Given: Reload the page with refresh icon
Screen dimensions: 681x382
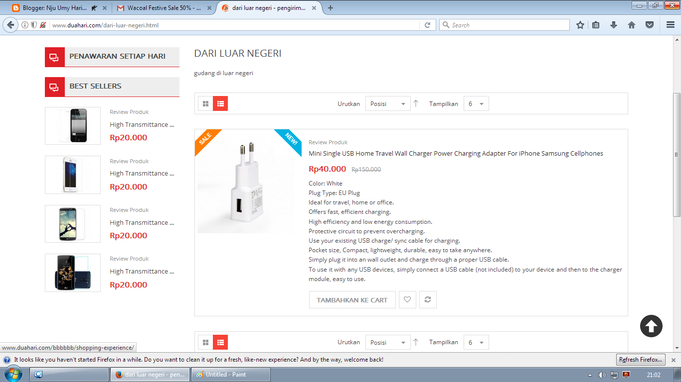Looking at the screenshot, I should pyautogui.click(x=427, y=25).
